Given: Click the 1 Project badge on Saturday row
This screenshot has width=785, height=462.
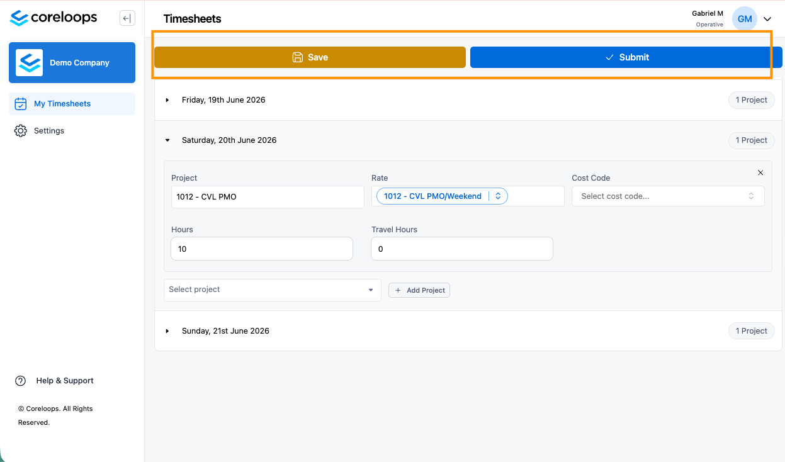Looking at the screenshot, I should 752,140.
